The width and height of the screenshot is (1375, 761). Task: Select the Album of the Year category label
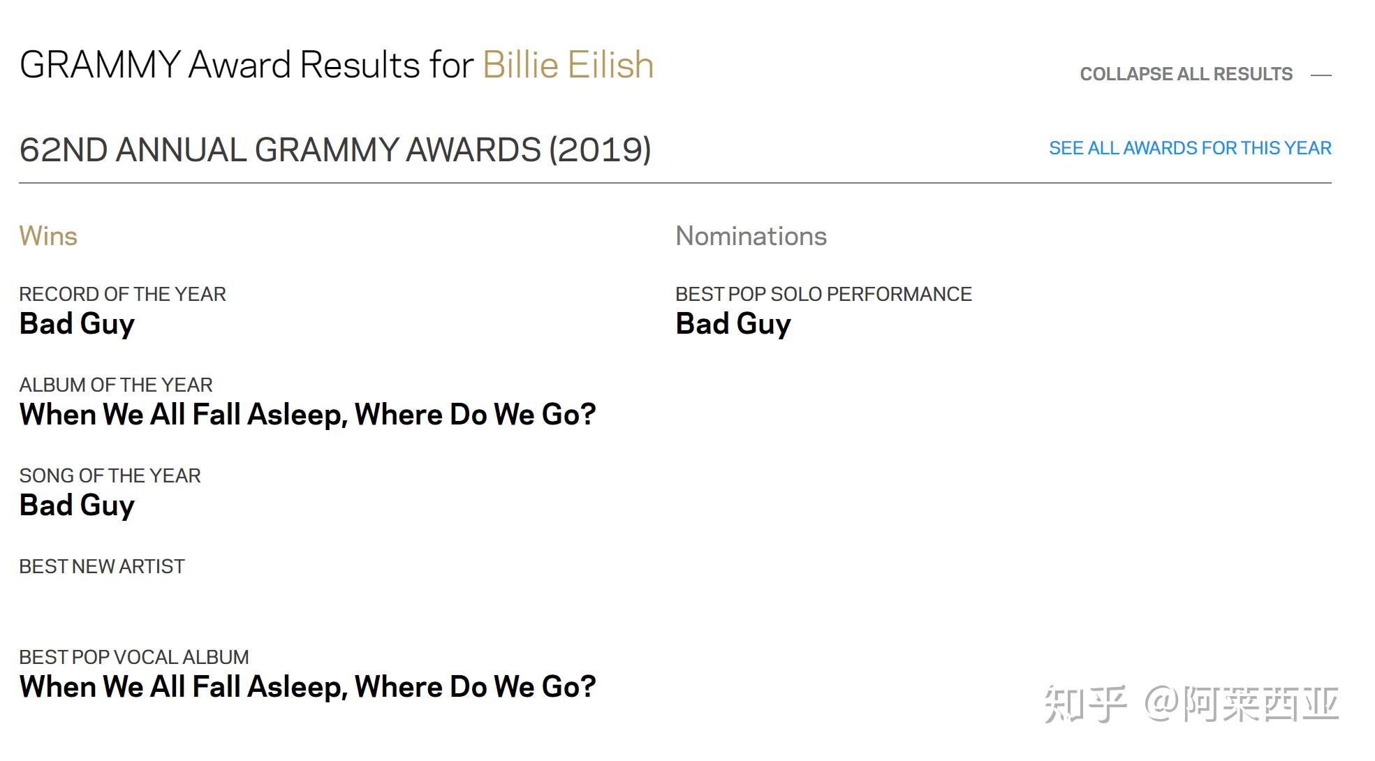tap(115, 385)
